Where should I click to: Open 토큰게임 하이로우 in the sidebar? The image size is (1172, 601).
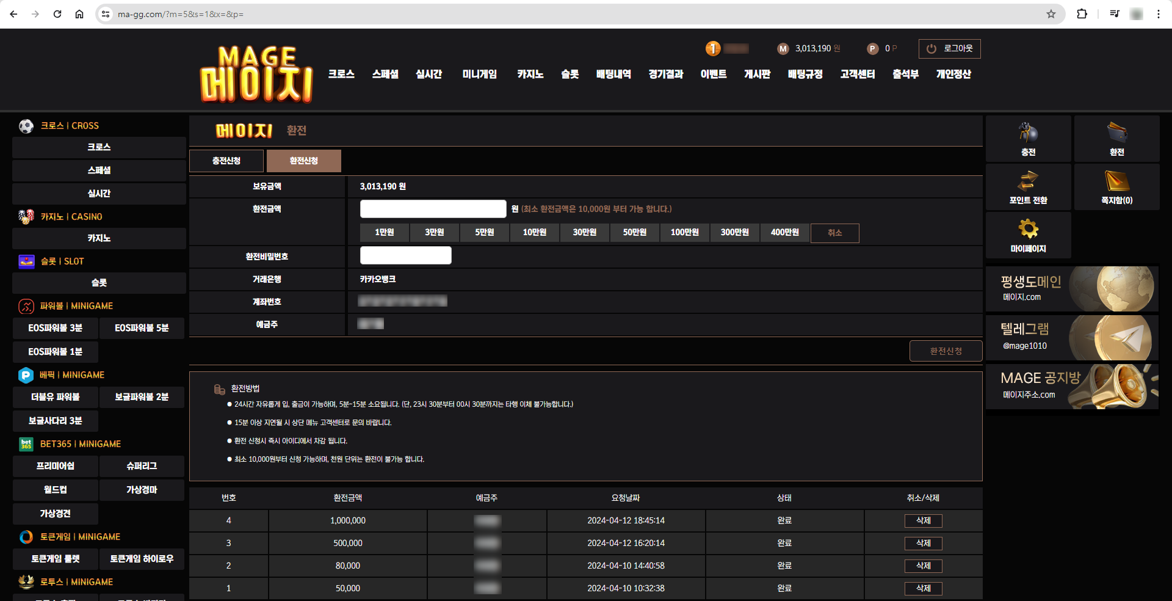tap(142, 559)
